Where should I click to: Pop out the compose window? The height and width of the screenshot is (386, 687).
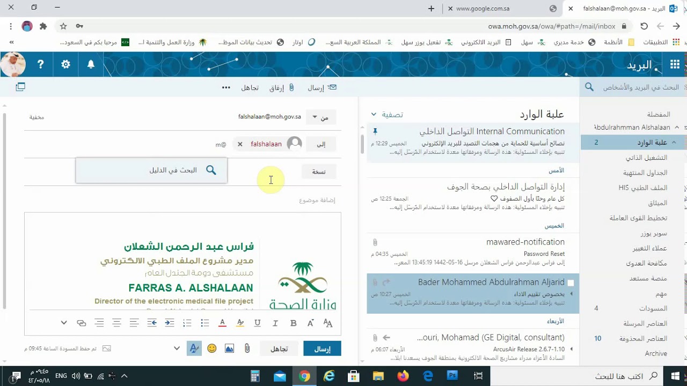point(20,87)
